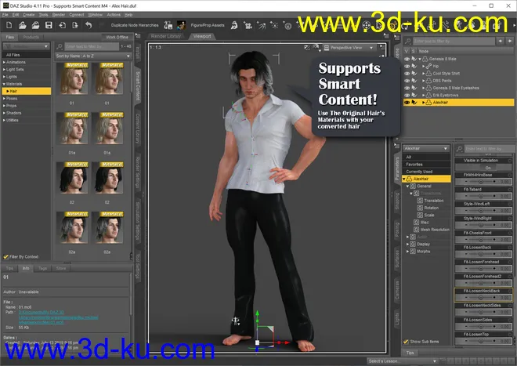The height and width of the screenshot is (366, 517).
Task: Click the Work Offline button
Action: 117,37
